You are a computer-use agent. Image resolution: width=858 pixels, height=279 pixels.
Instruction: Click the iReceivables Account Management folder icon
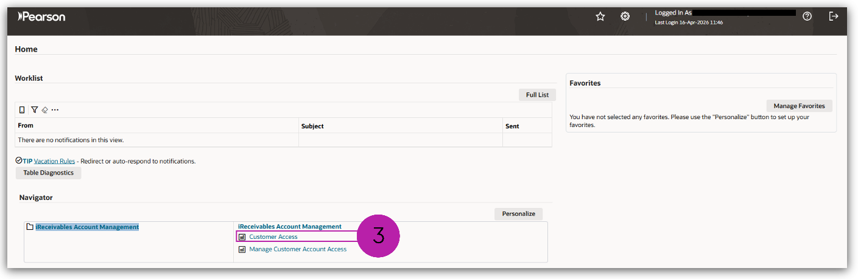coord(30,227)
